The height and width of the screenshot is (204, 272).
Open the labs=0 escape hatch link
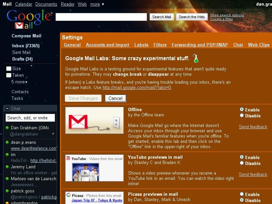click(137, 88)
